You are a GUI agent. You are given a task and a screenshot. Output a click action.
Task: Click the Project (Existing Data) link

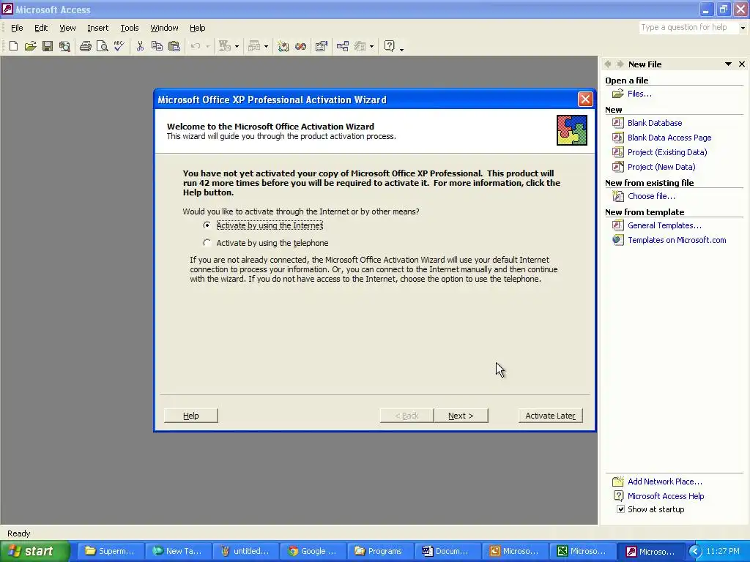[x=667, y=152]
